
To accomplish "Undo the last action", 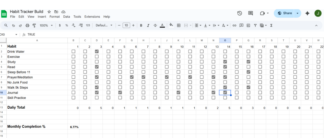I will (14, 25).
